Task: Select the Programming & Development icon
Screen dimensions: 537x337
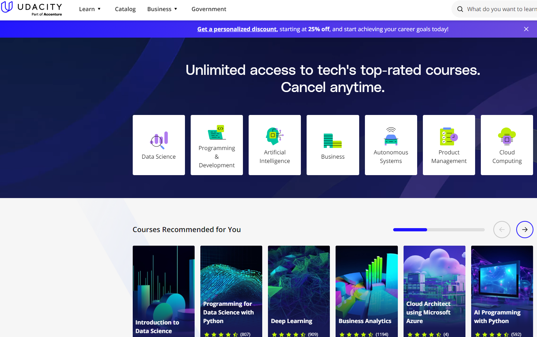Action: pyautogui.click(x=217, y=133)
